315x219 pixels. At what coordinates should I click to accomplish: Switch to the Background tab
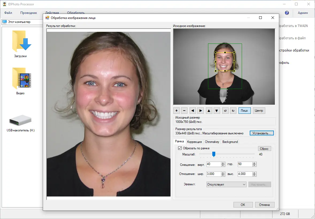[x=230, y=142]
